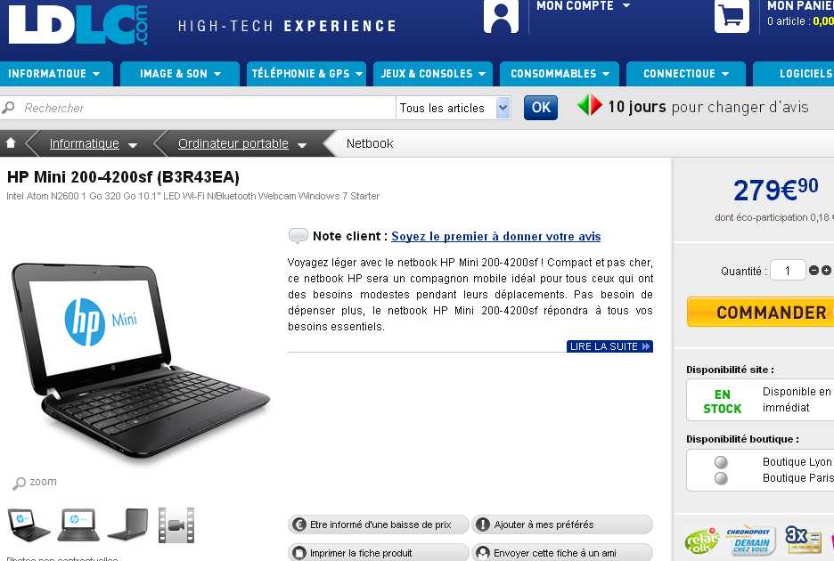Play the product video thumbnail icon

176,524
